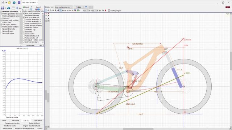Click the Edit button
The height and width of the screenshot is (130, 232).
coord(79,7)
